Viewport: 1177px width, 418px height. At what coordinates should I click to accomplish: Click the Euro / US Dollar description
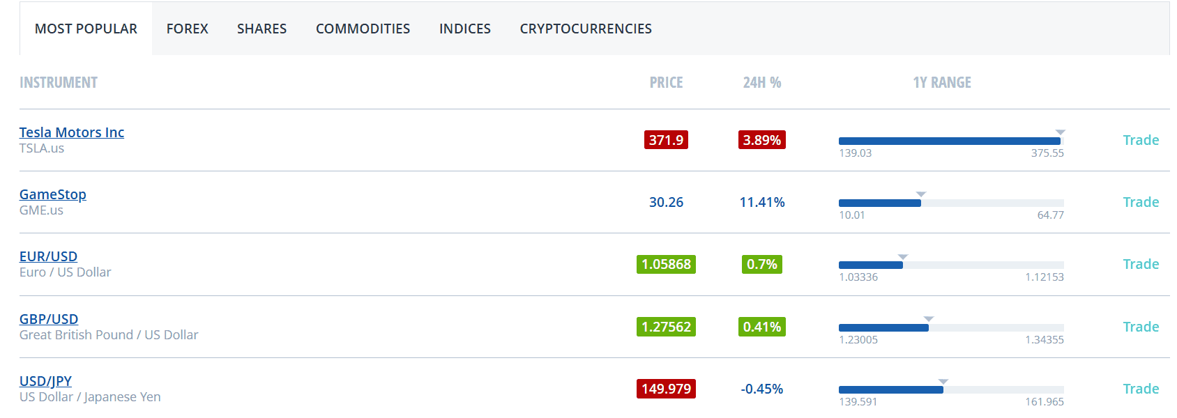(66, 272)
